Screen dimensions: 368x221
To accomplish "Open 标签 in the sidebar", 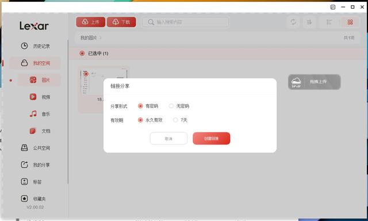I will 35,182.
